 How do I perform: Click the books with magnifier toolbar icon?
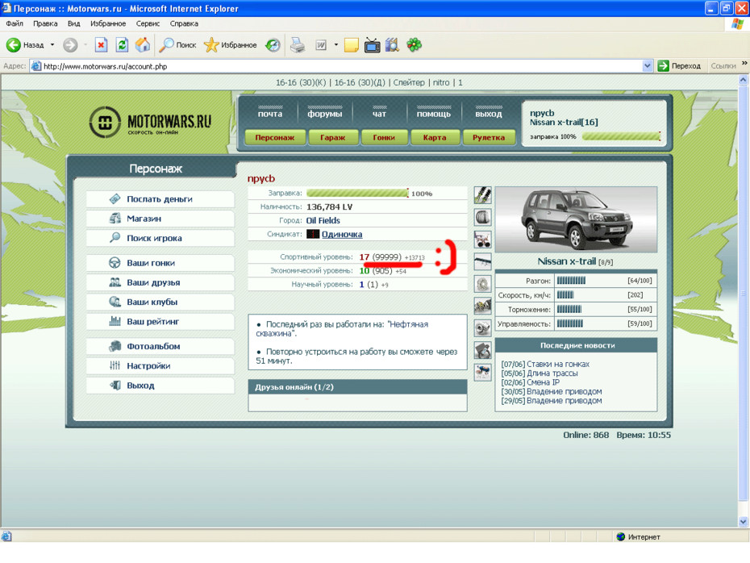tap(392, 45)
